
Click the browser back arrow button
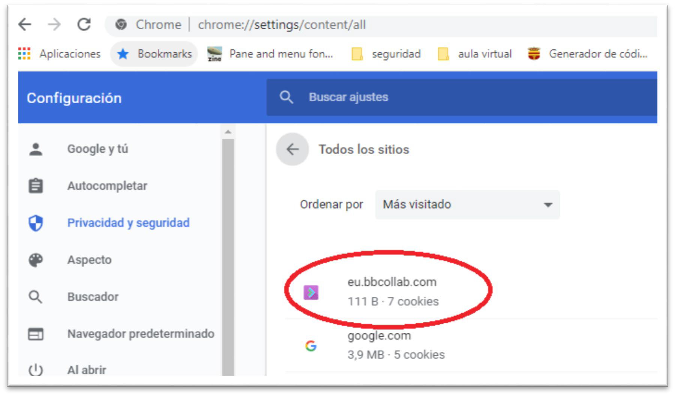(x=25, y=25)
